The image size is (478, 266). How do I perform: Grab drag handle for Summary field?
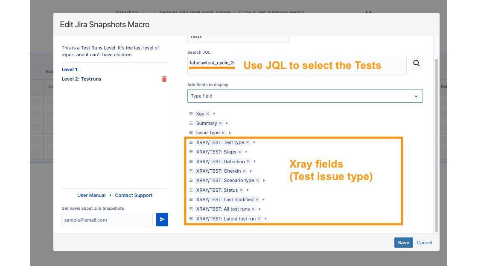(191, 123)
